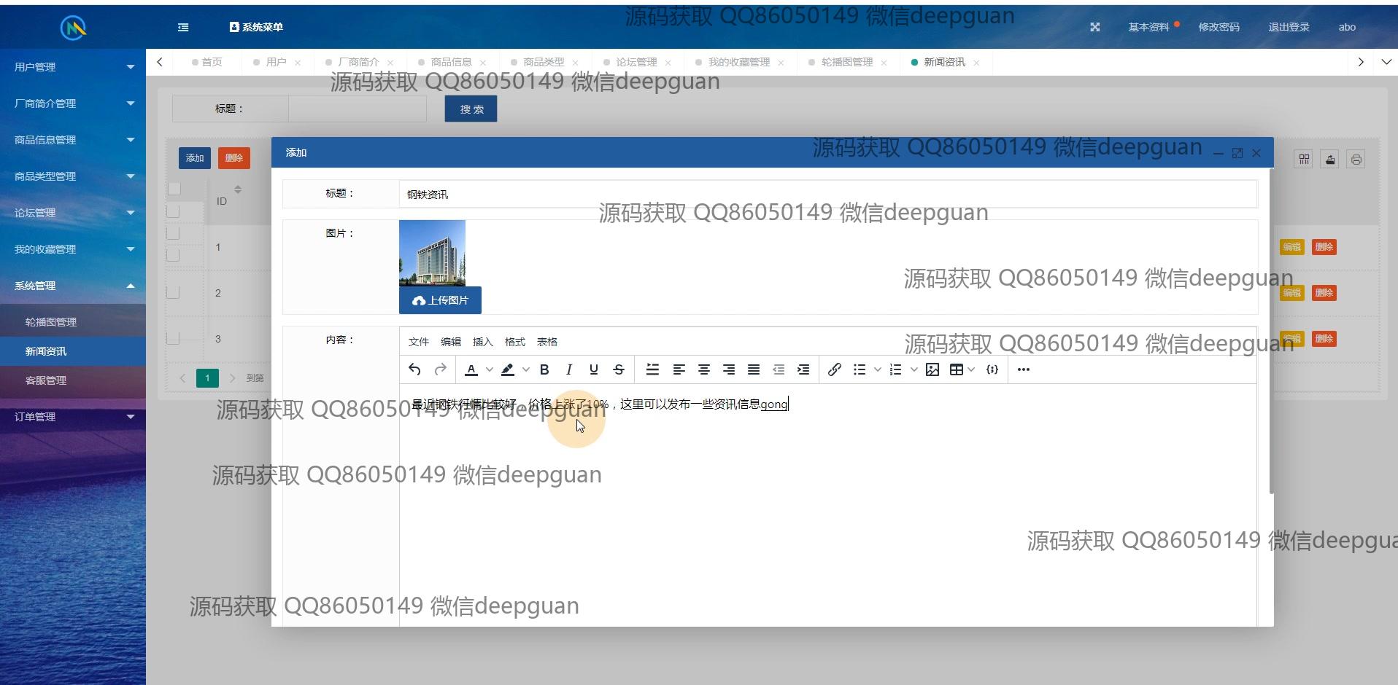
Task: Print the news table
Action: (x=1356, y=159)
